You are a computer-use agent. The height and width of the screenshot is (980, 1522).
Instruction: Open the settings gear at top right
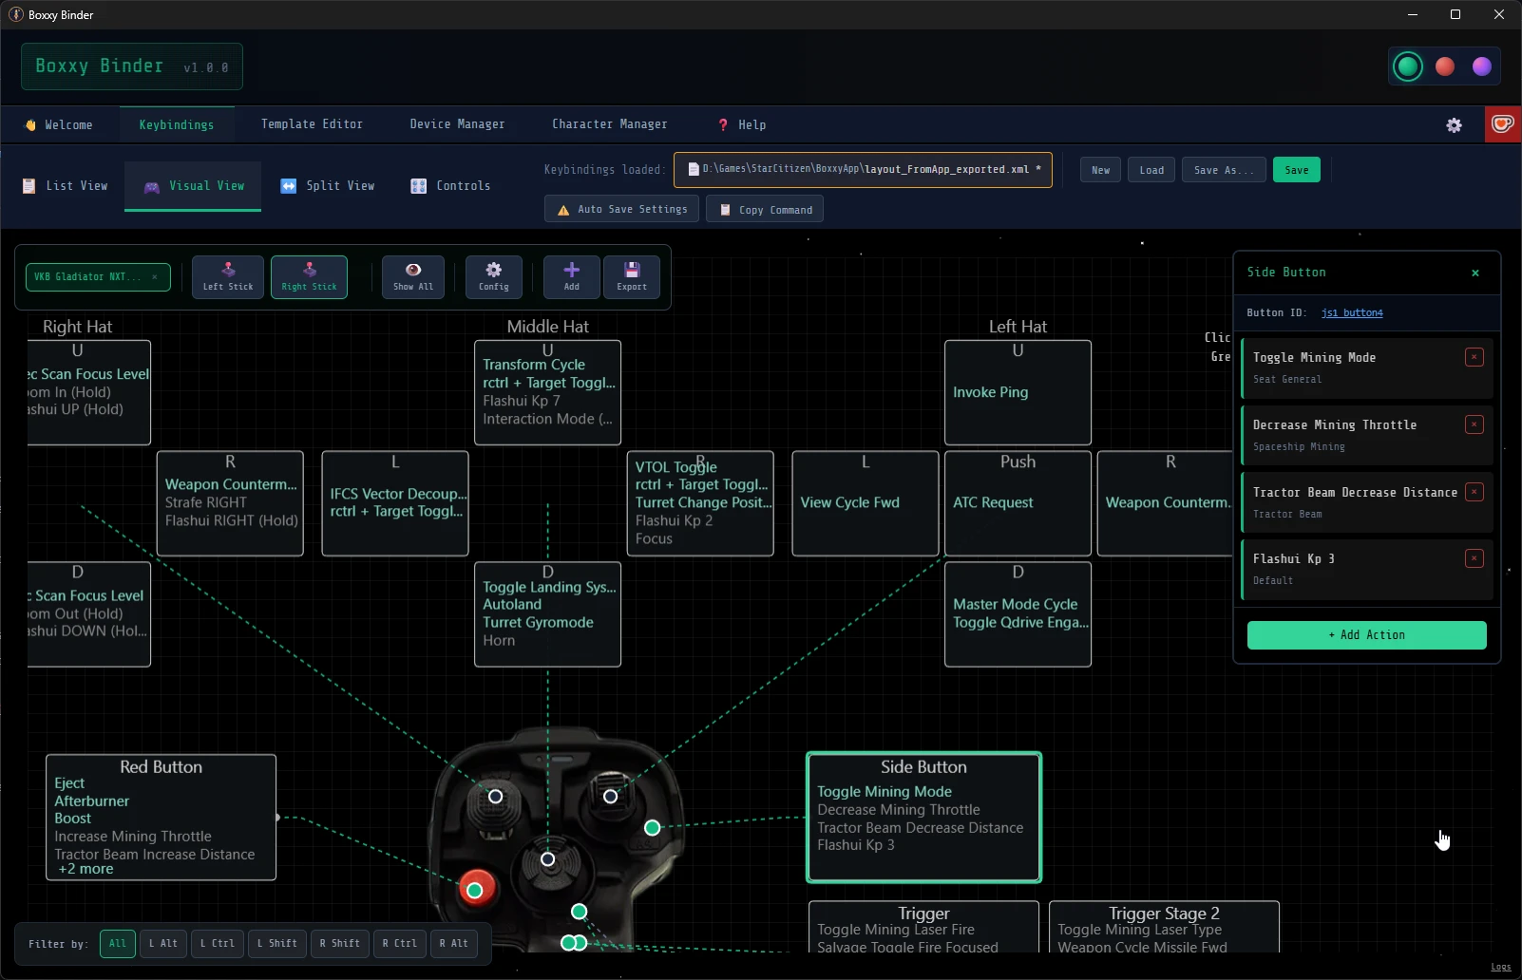click(x=1454, y=125)
